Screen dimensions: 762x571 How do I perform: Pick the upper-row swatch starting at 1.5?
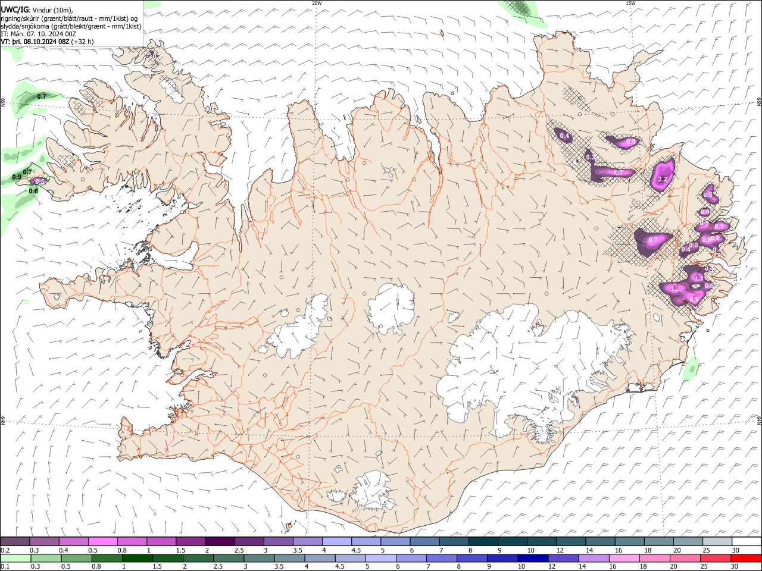[190, 541]
